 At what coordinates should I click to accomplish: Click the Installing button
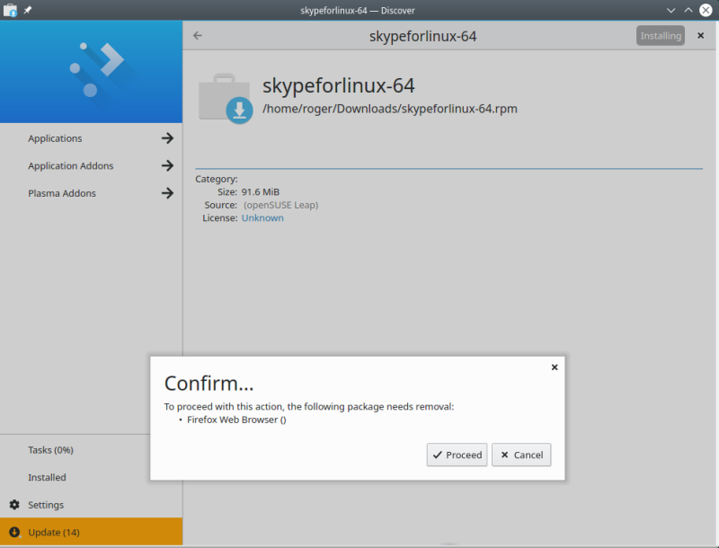click(x=661, y=36)
